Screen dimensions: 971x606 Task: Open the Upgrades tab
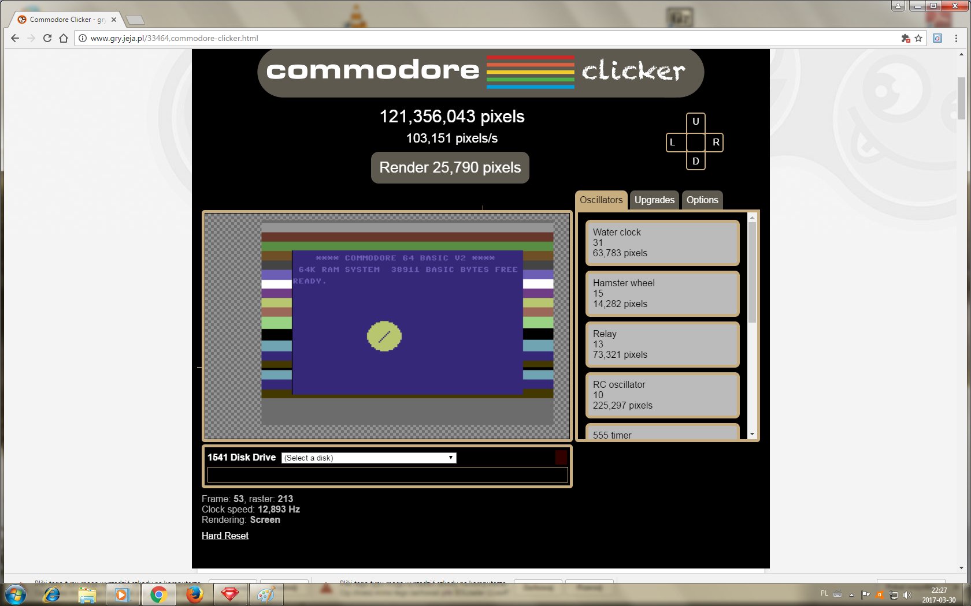pos(654,200)
